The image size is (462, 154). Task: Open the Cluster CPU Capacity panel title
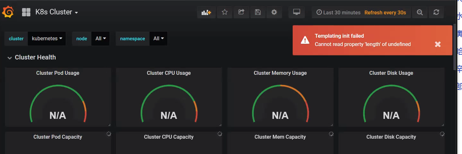point(169,137)
